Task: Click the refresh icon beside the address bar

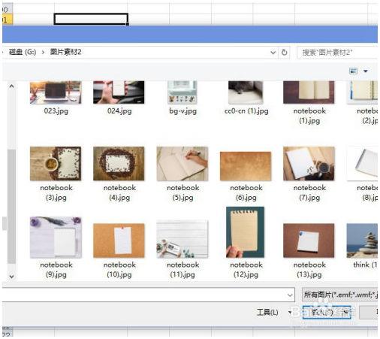Action: (x=284, y=53)
